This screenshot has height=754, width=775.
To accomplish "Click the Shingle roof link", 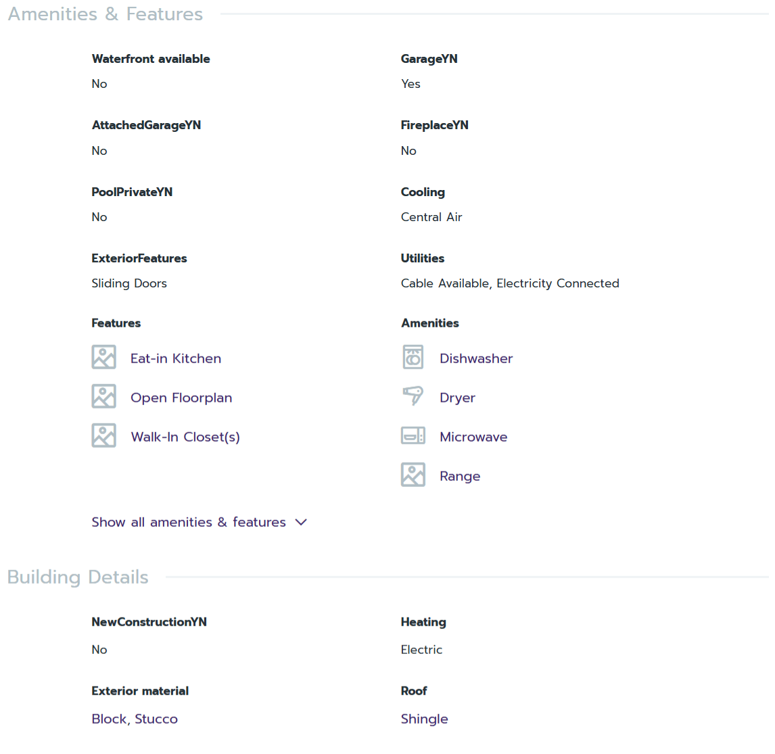I will pos(424,719).
